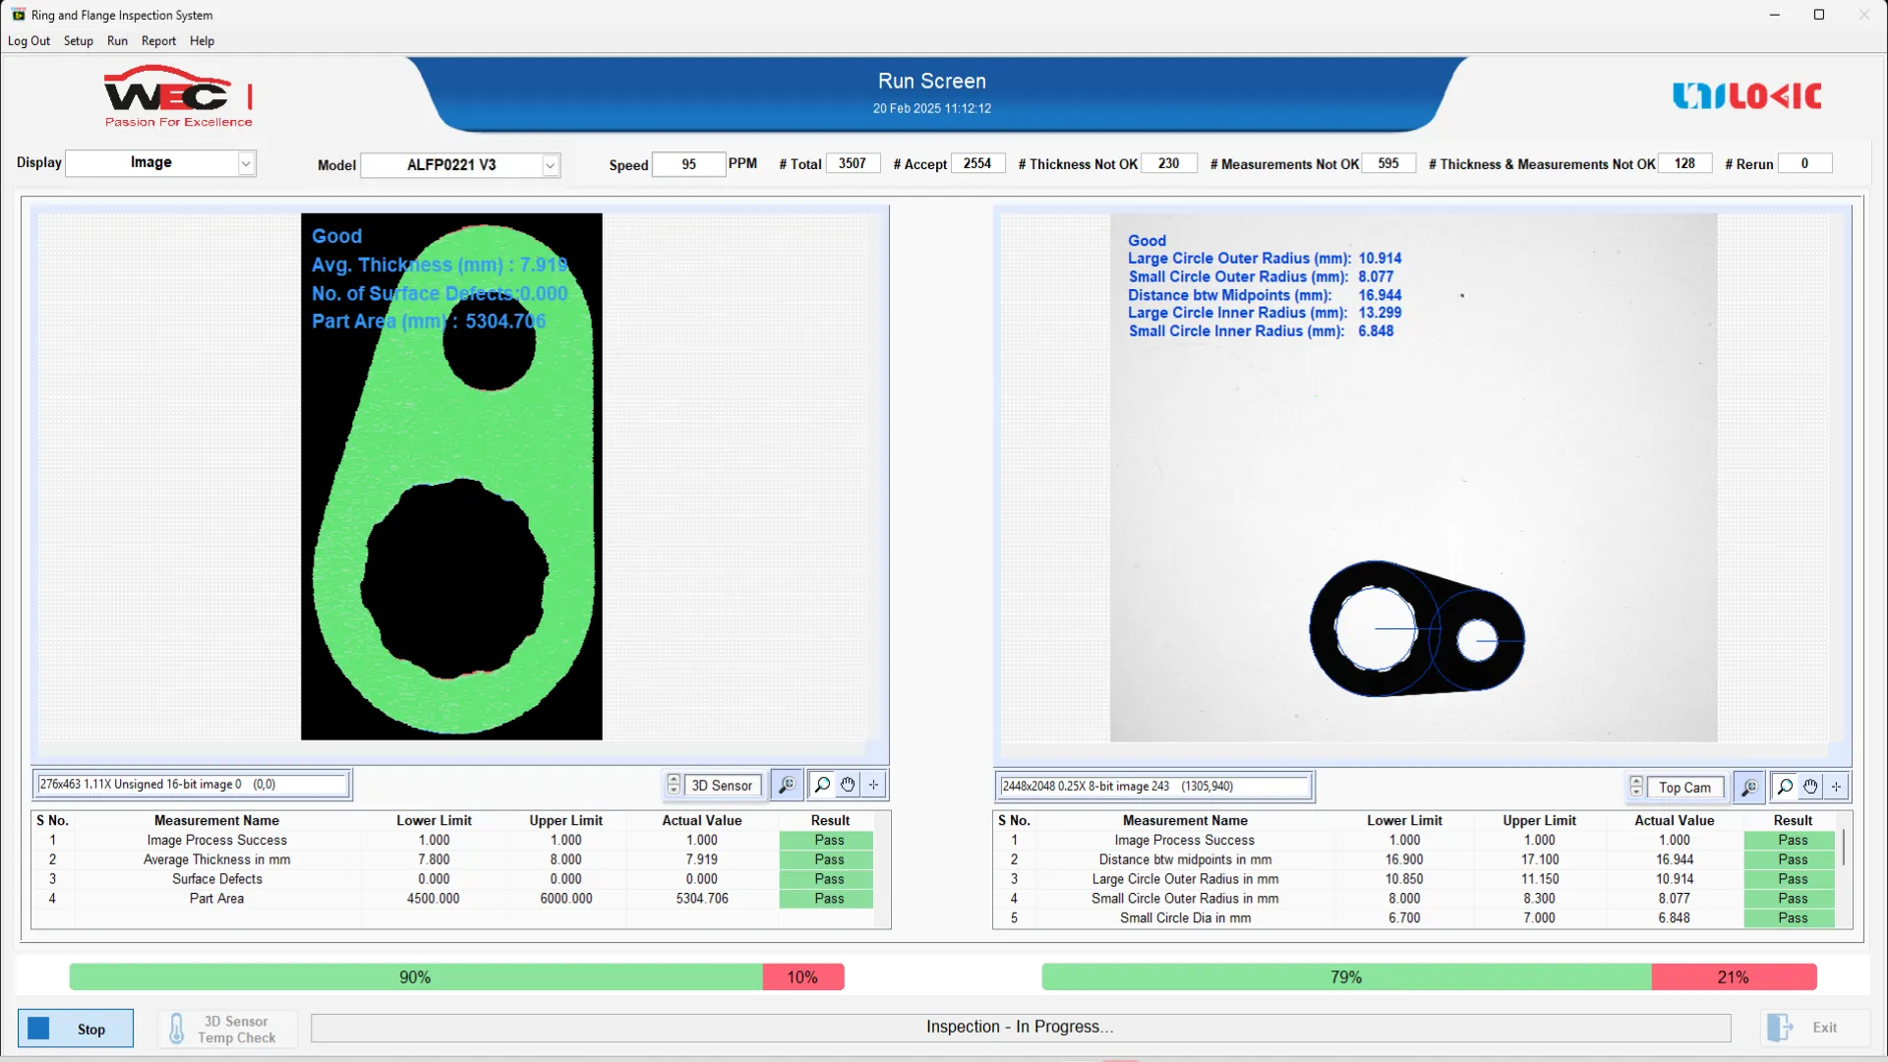Viewport: 1888px width, 1062px height.
Task: Select the hand pan tool under 3D Sensor image
Action: [x=848, y=785]
